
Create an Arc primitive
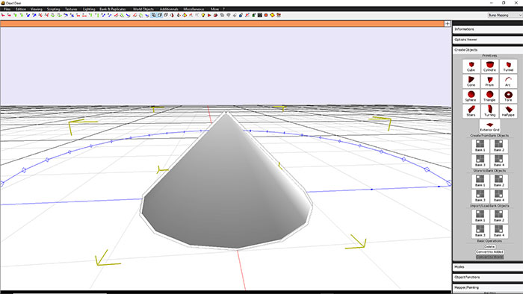508,81
